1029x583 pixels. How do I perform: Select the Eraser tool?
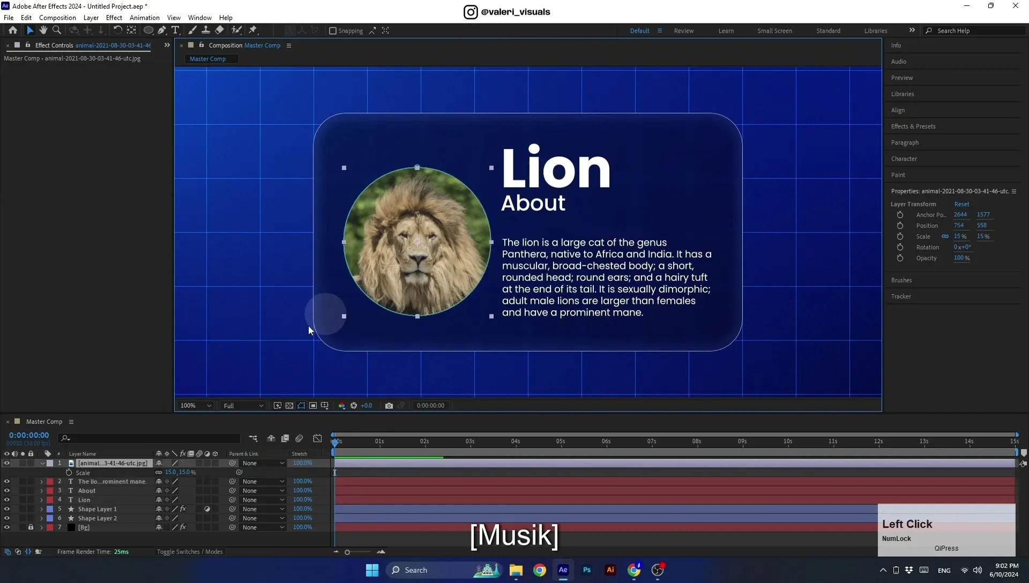point(220,31)
